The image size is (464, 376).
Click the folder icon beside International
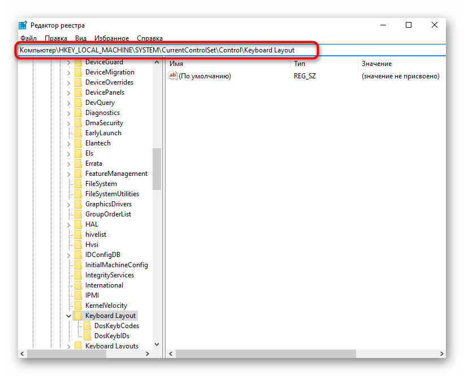click(78, 285)
